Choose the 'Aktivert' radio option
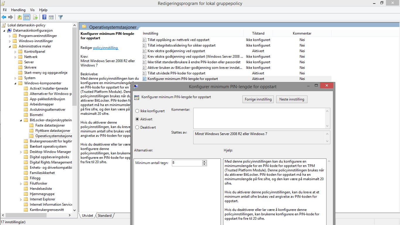The width and height of the screenshot is (400, 225). tap(137, 119)
